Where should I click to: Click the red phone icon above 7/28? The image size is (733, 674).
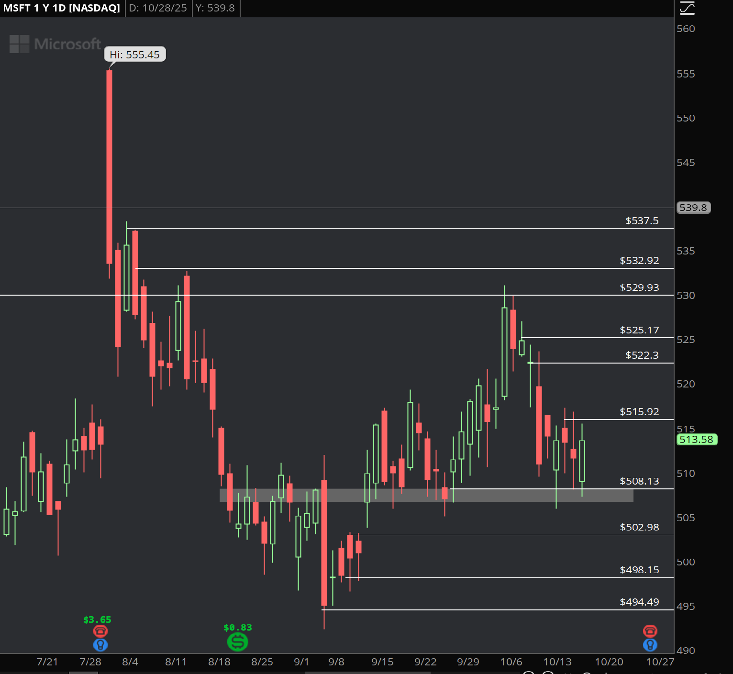(x=100, y=631)
